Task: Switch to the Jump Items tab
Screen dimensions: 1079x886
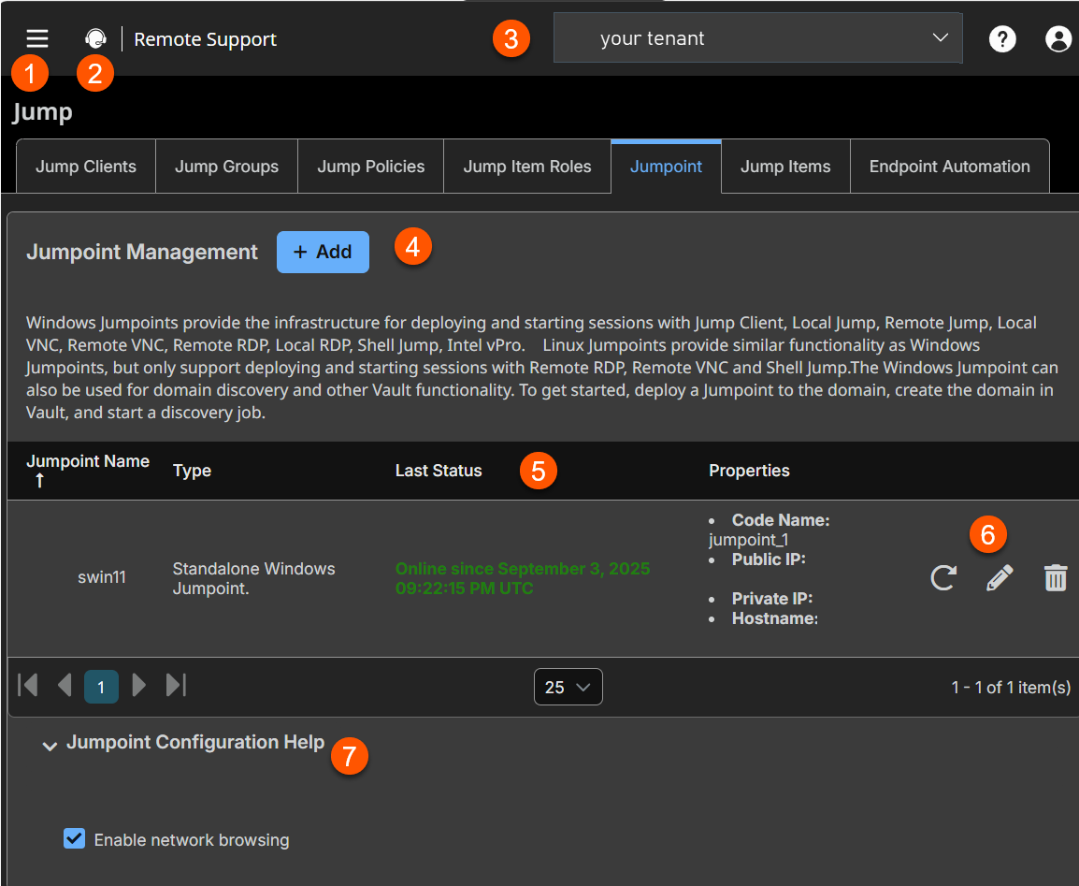Action: [785, 167]
